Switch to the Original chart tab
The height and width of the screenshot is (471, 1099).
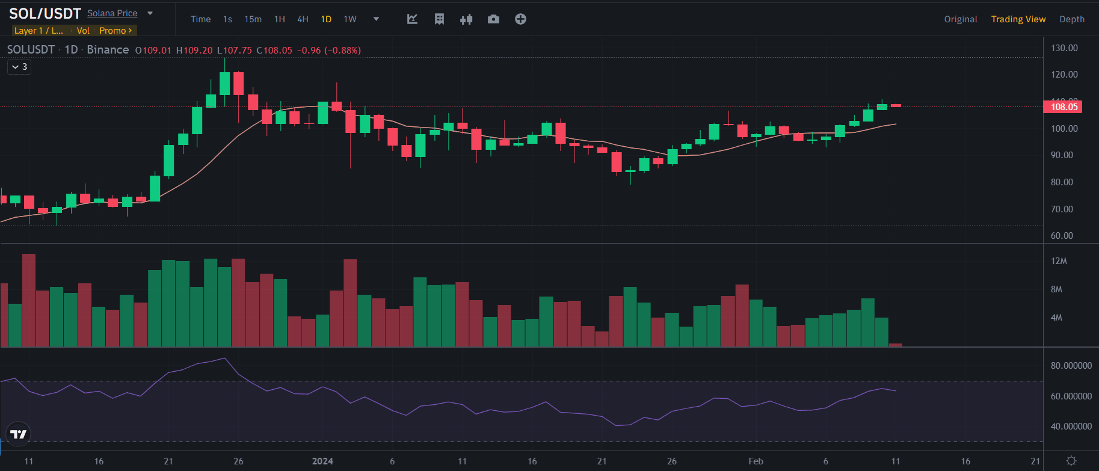pyautogui.click(x=960, y=19)
